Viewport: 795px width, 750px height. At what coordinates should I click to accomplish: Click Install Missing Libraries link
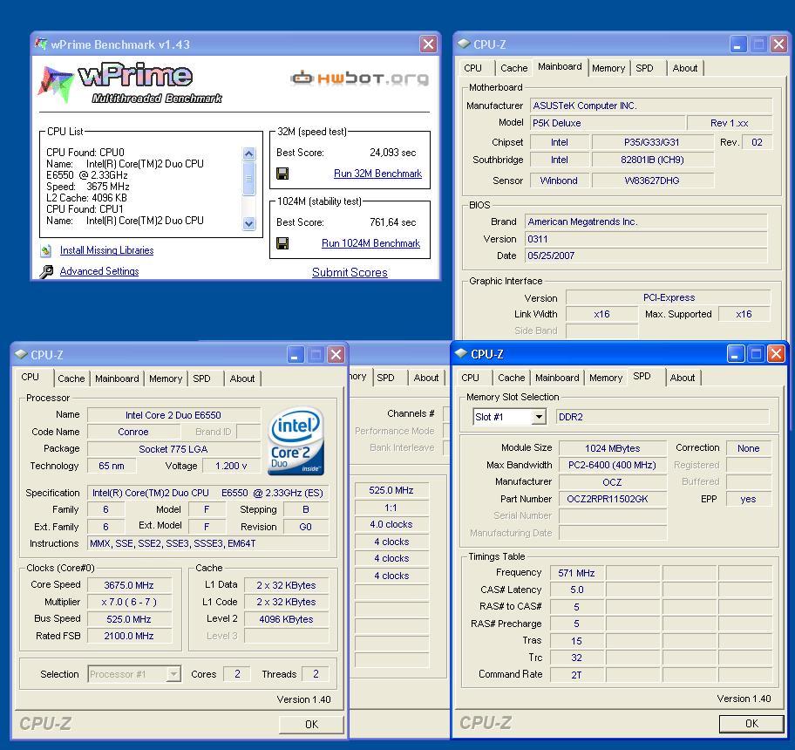[106, 250]
